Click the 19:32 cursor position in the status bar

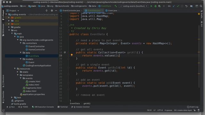[x=149, y=110]
